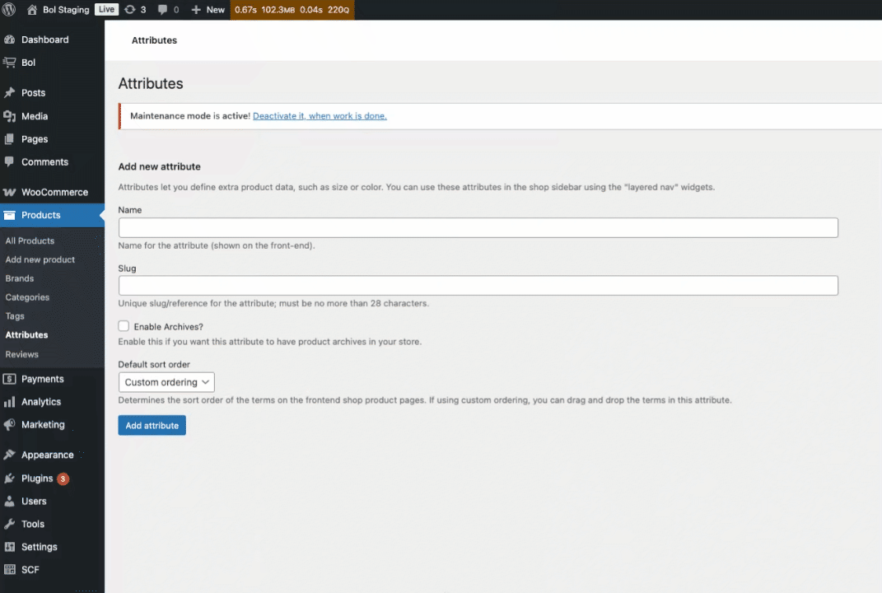Click the Settings sliders icon

(x=10, y=547)
